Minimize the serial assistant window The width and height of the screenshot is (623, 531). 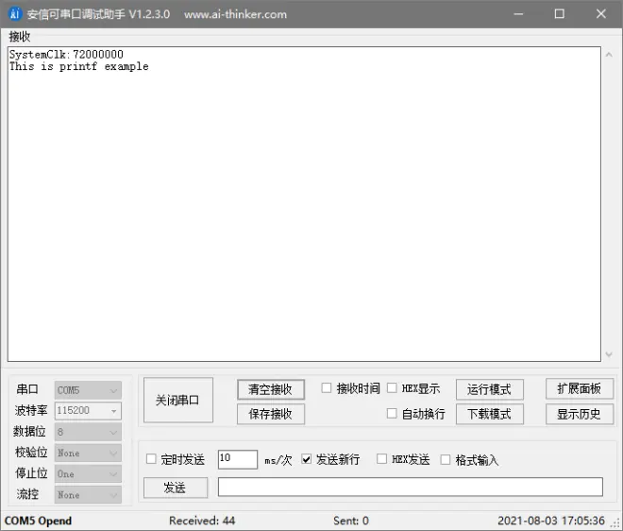pos(518,14)
